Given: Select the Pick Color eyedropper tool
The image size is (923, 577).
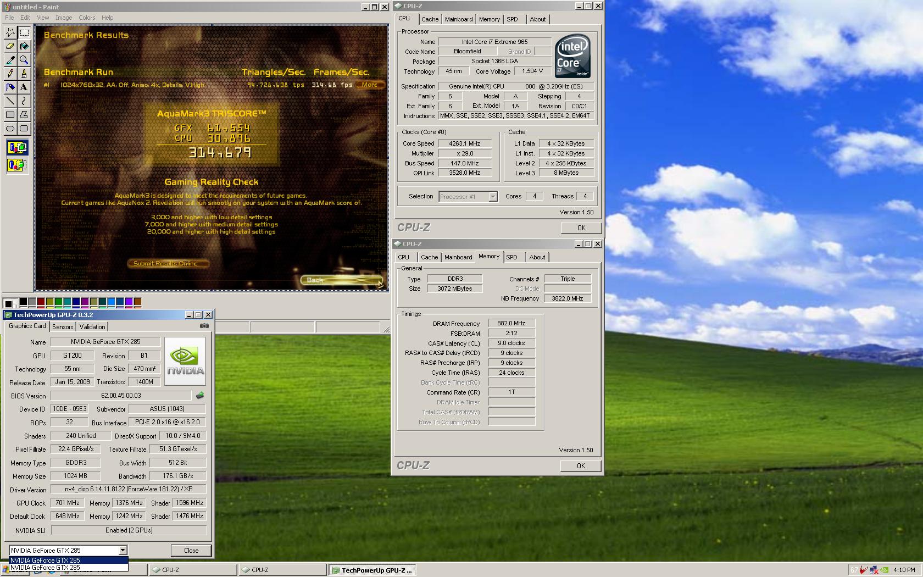Looking at the screenshot, I should pyautogui.click(x=10, y=60).
